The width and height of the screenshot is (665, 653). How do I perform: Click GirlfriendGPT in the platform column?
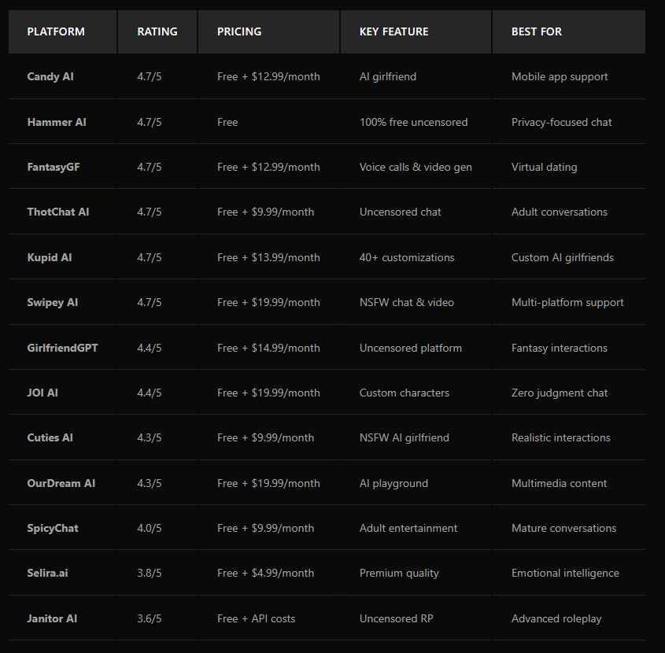[63, 348]
